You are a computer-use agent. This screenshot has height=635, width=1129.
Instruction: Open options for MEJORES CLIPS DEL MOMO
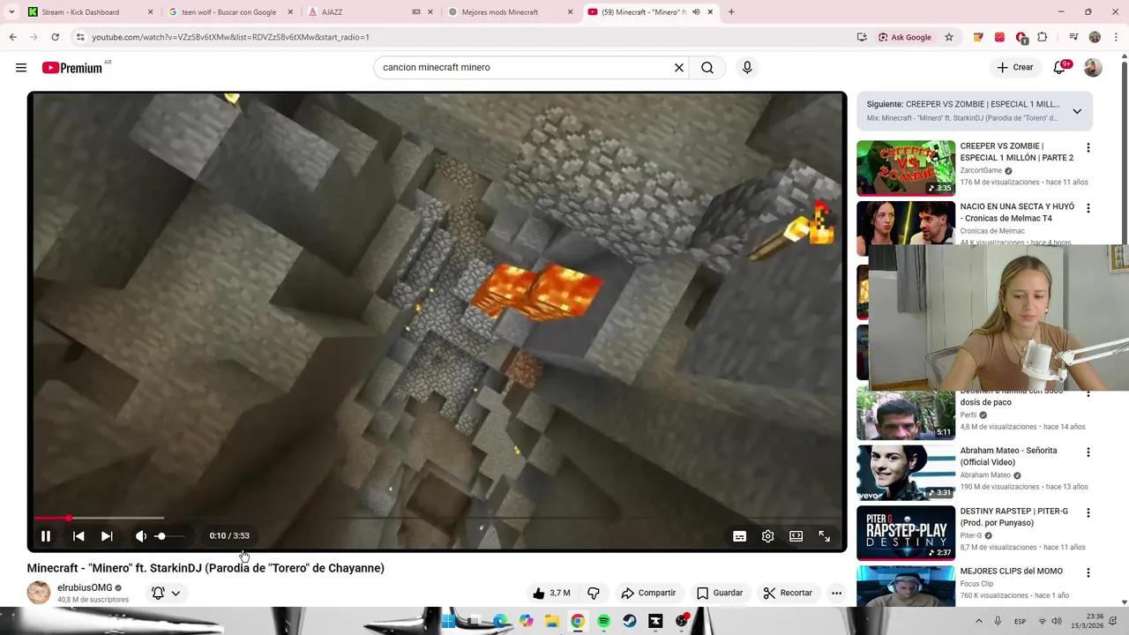pyautogui.click(x=1088, y=573)
